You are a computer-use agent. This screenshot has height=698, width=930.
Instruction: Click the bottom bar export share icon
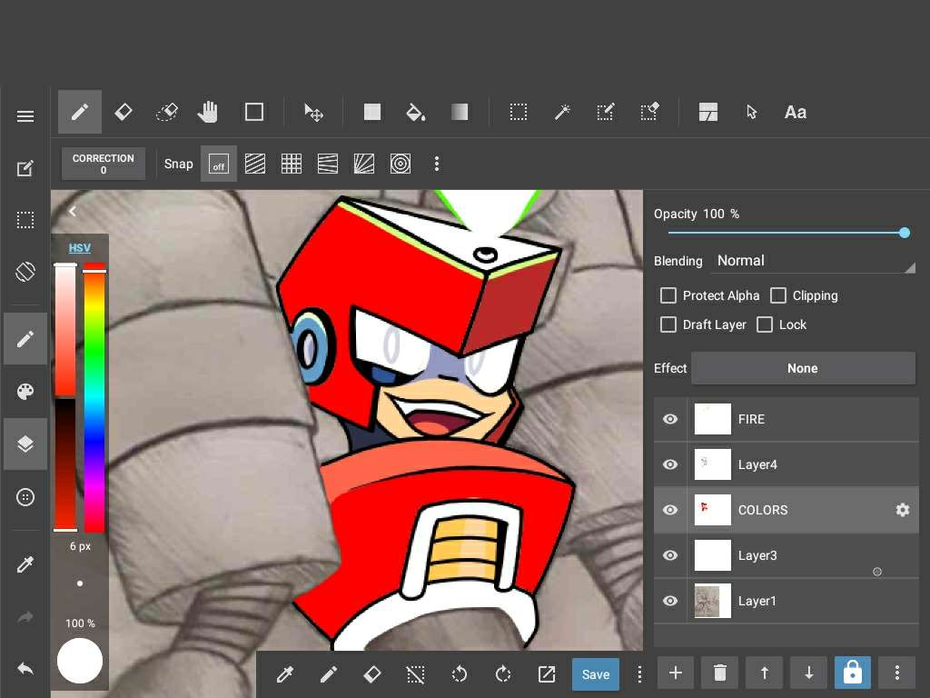click(x=546, y=673)
